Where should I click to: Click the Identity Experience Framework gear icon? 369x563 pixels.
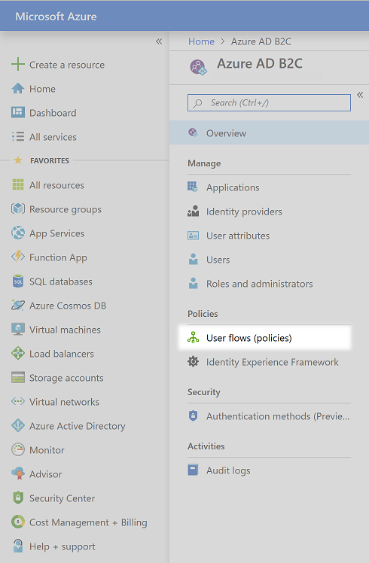pos(193,361)
